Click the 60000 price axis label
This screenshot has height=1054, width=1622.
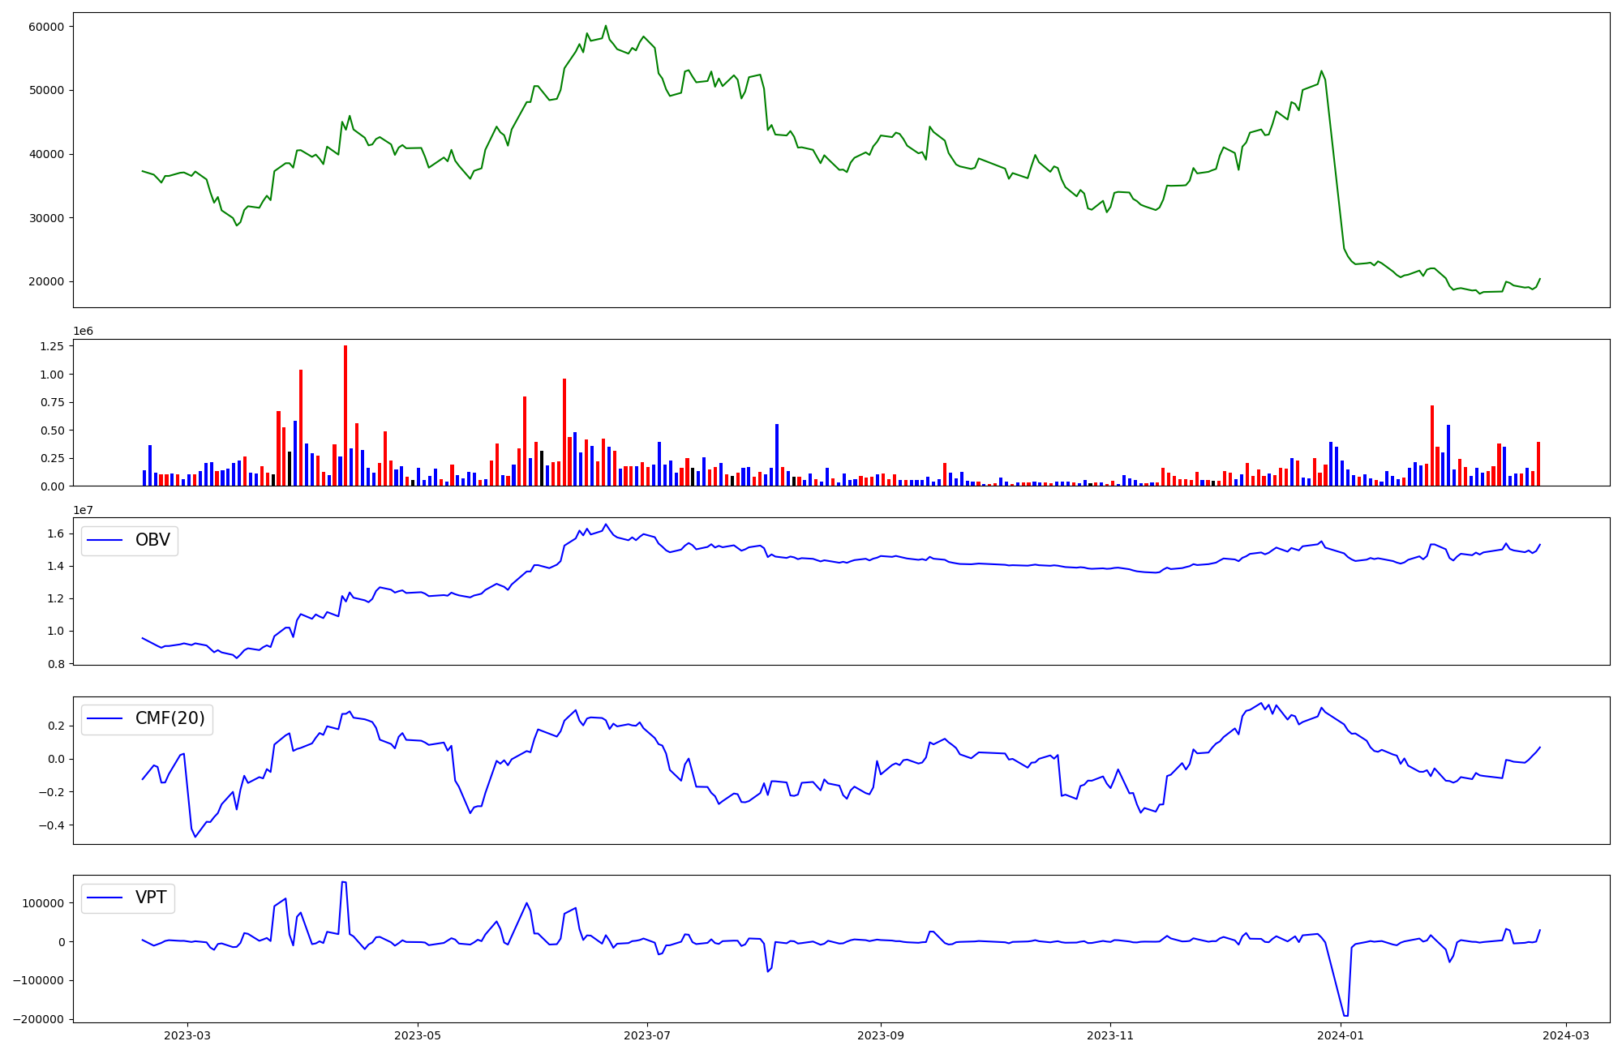coord(45,27)
